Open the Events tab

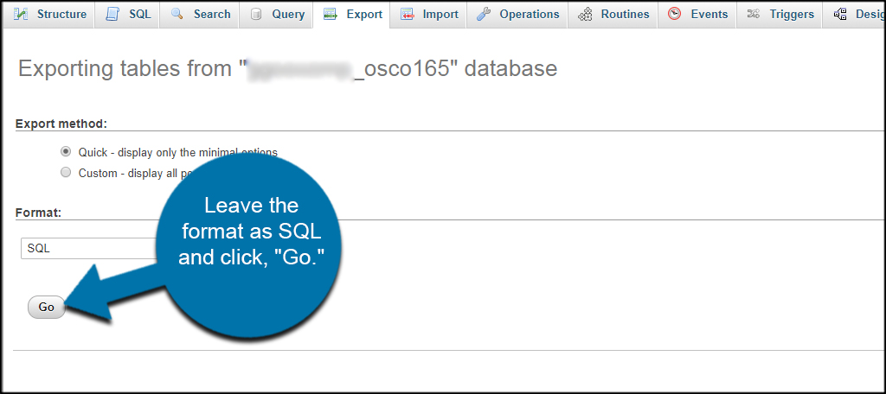coord(697,14)
